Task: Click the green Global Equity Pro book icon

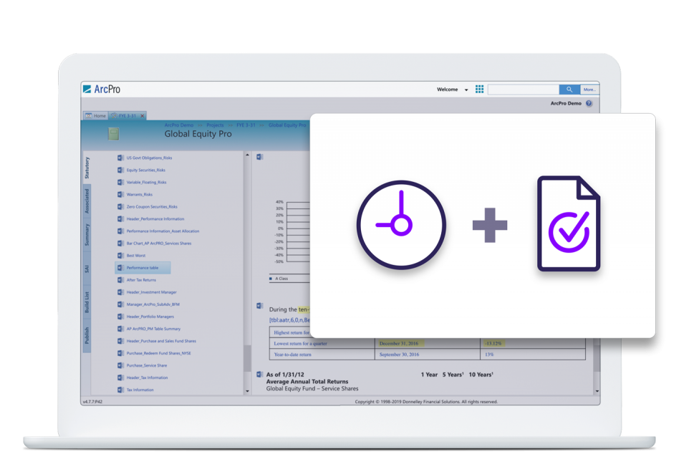Action: [113, 133]
